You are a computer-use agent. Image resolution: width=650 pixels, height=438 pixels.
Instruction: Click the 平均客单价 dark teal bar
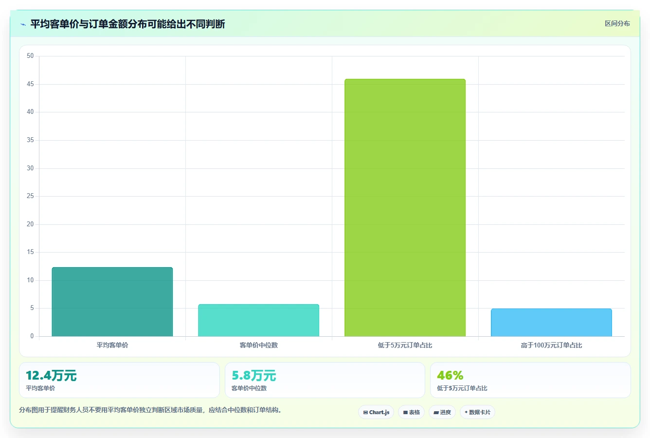[112, 302]
